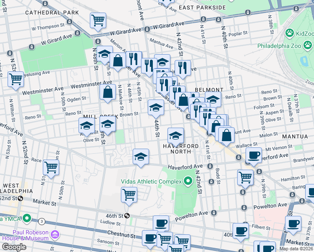The width and height of the screenshot is (314, 252).
Task: Open the school marker above Haverford North label
Action: point(175,137)
